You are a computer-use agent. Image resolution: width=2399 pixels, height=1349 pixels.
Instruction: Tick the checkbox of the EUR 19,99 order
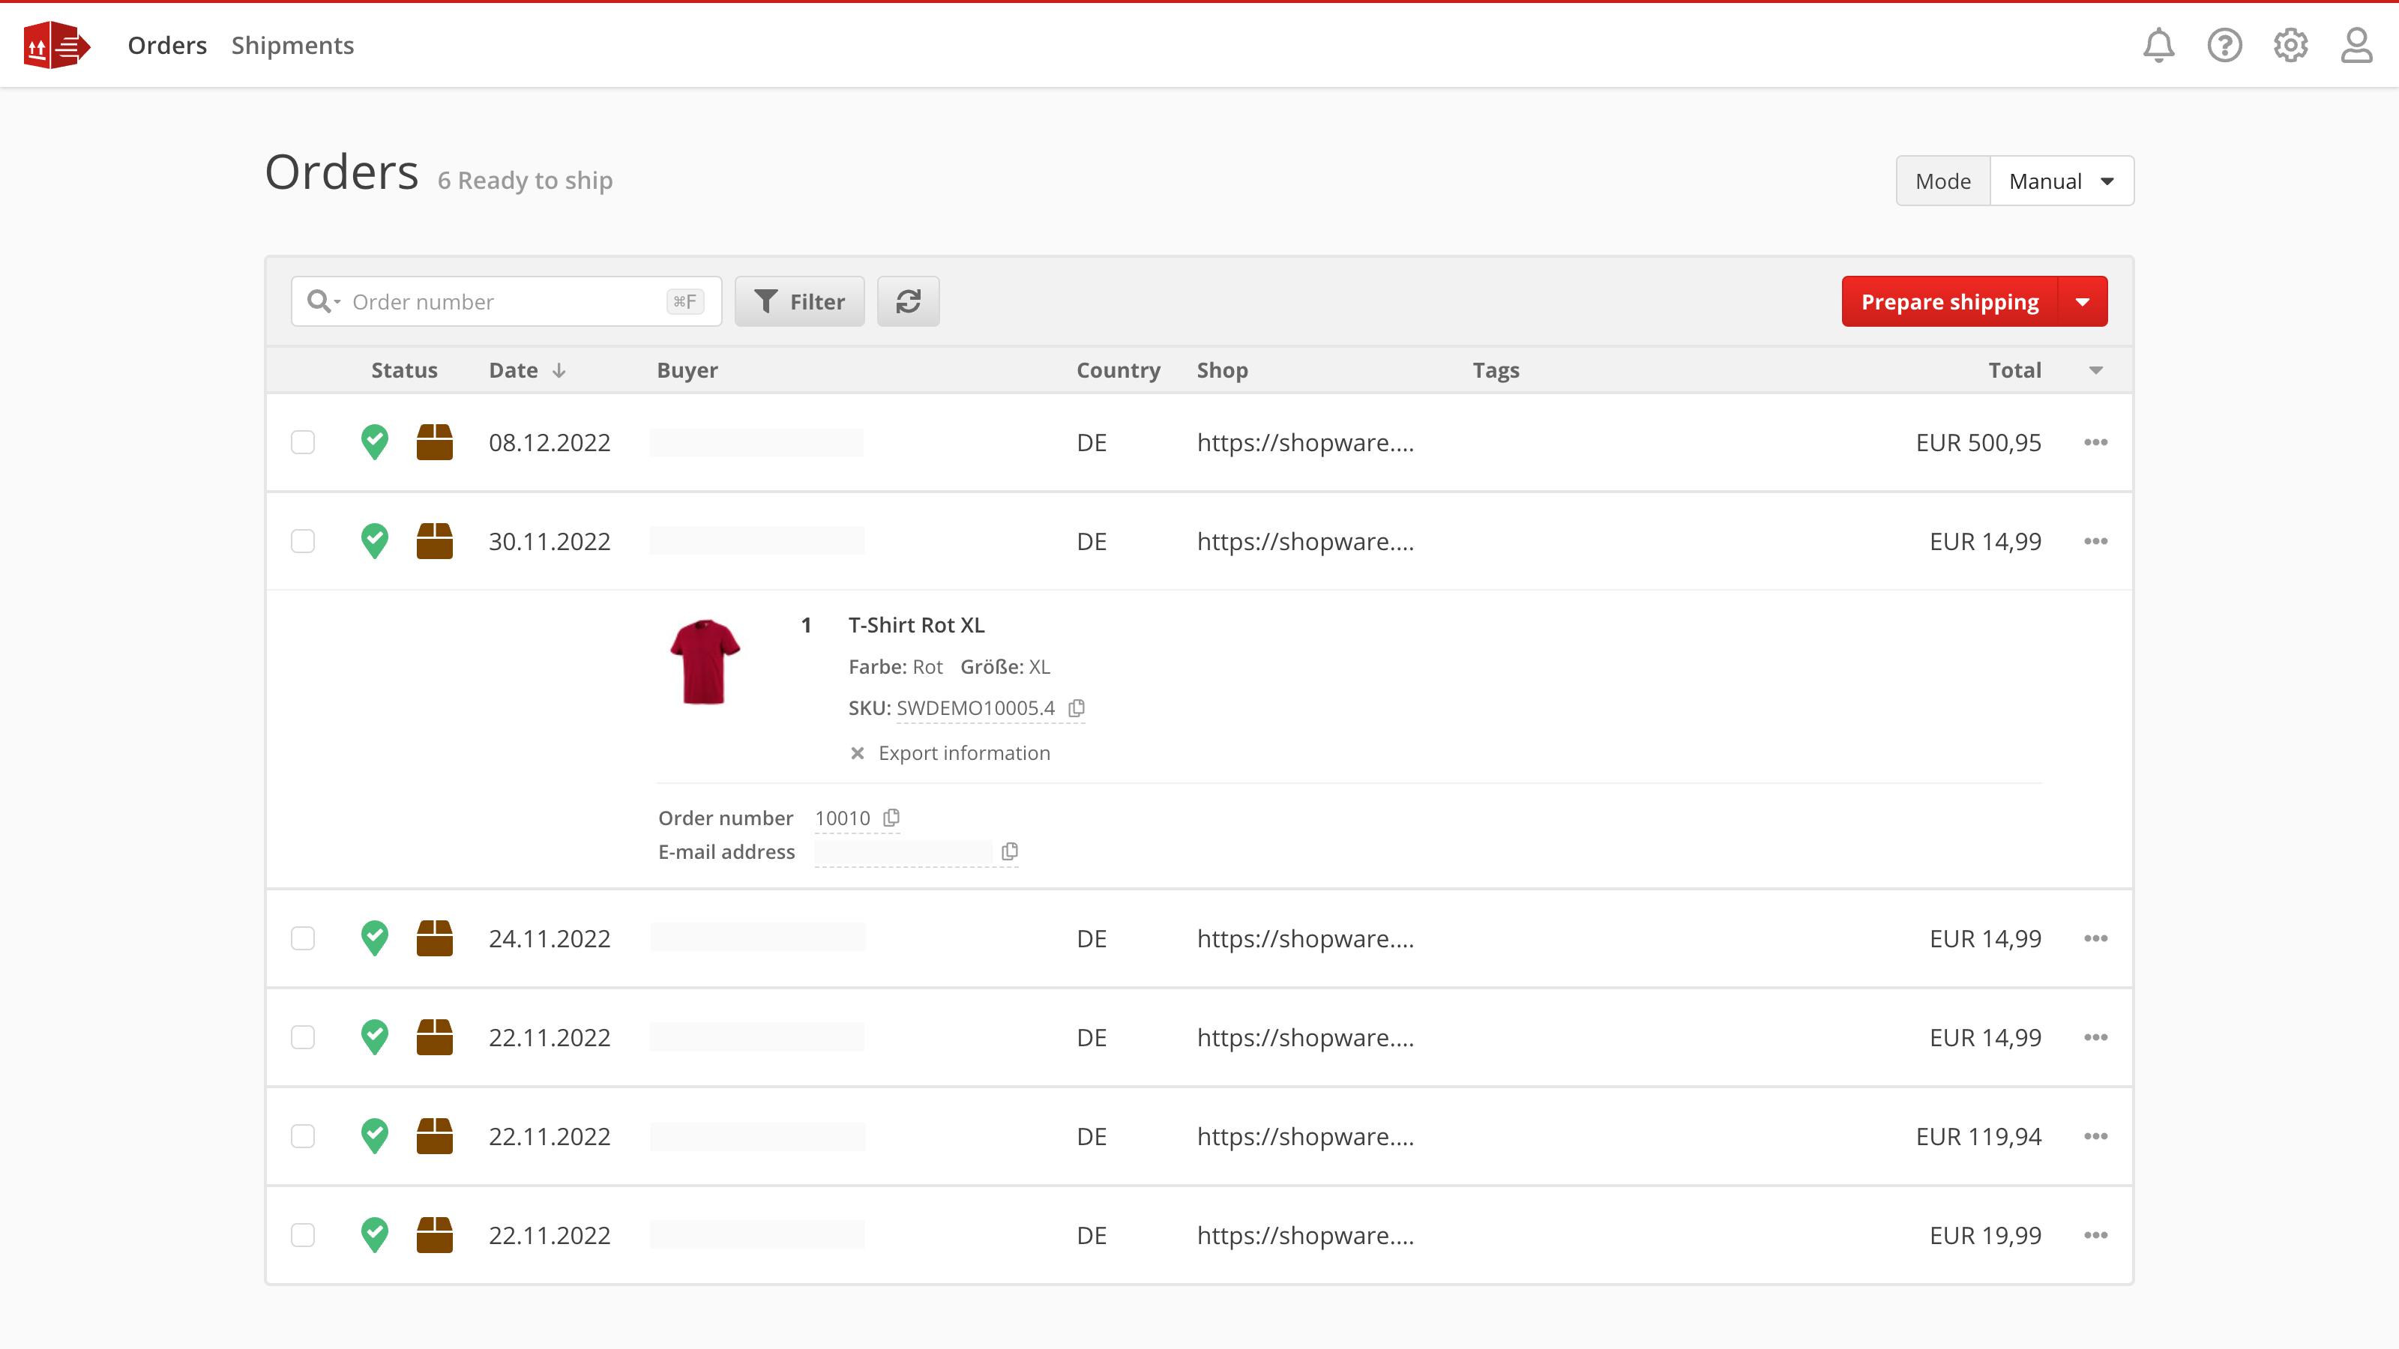pyautogui.click(x=303, y=1235)
